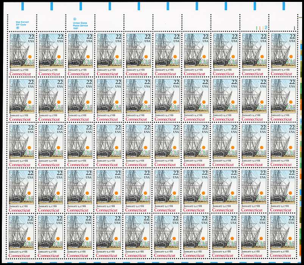
Task: Select the top-left corner Connecticut stamp
Action: [22, 54]
